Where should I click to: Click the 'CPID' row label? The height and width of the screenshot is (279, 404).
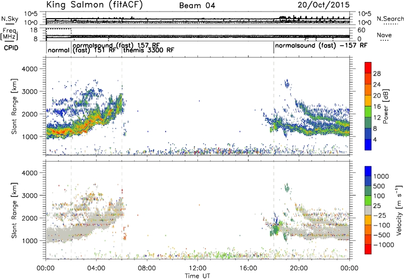tap(11, 48)
